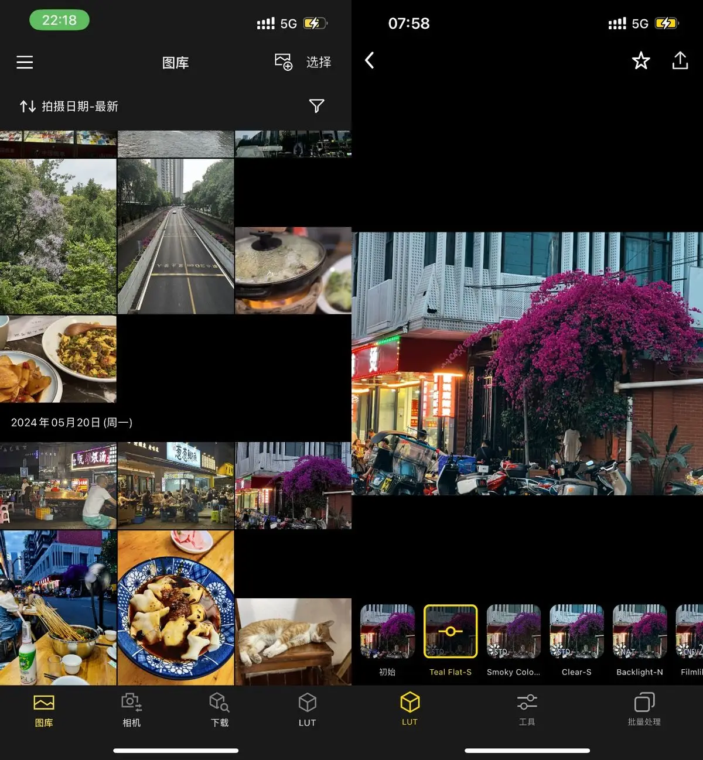Apply the Backlight-N LUT preset
The image size is (703, 760).
(x=640, y=632)
